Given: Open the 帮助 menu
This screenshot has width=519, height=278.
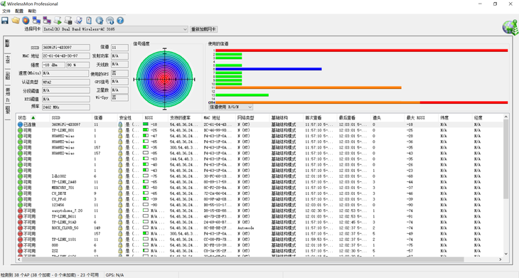Looking at the screenshot, I should click(x=32, y=11).
